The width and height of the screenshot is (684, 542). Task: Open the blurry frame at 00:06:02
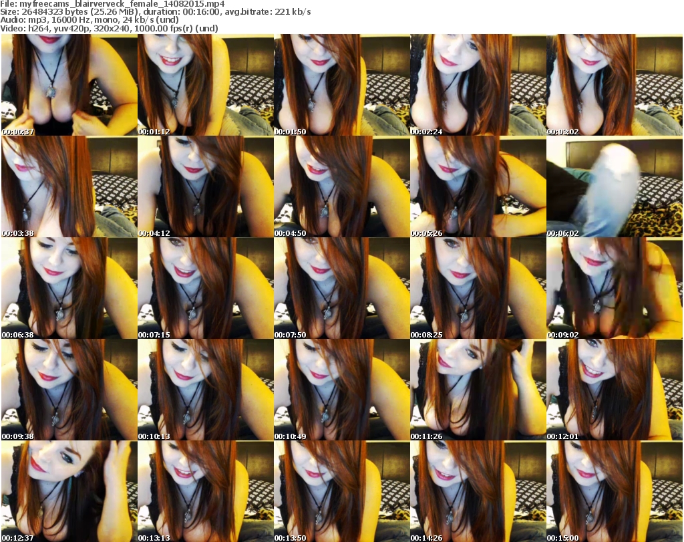[615, 186]
